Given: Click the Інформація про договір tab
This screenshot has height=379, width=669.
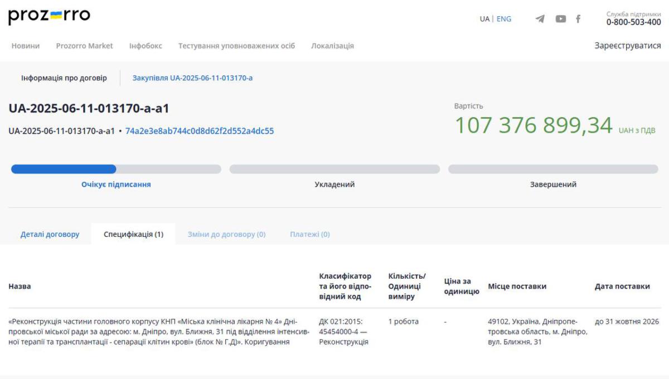Looking at the screenshot, I should coord(64,78).
